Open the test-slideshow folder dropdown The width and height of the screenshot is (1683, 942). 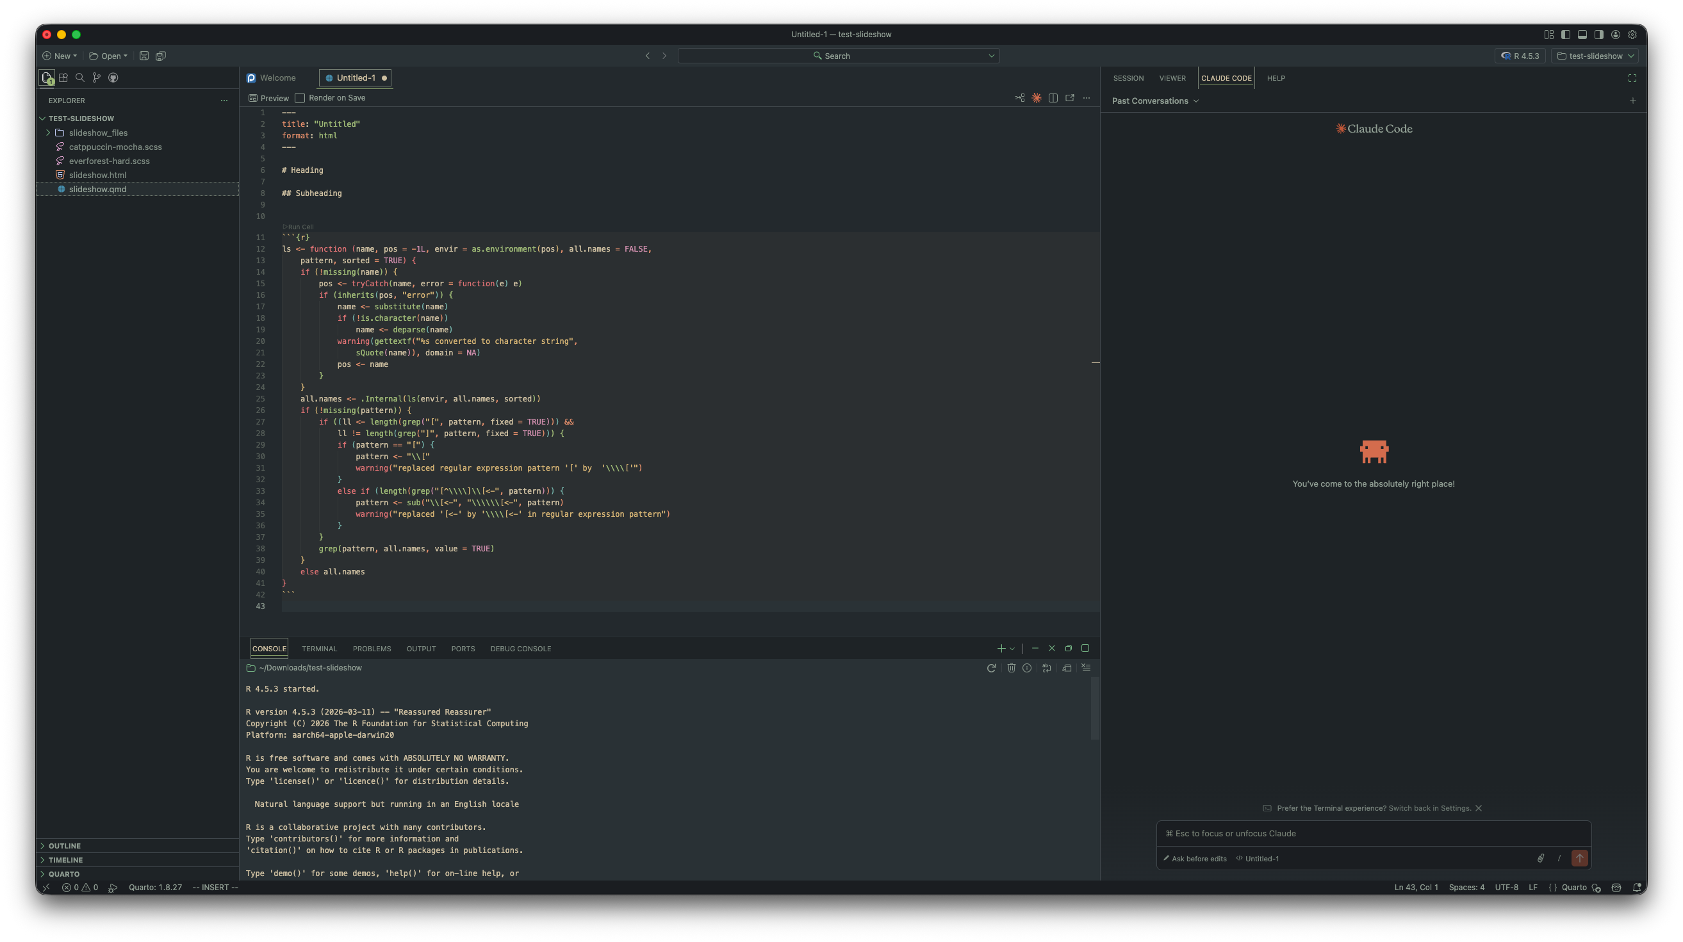tap(1595, 56)
